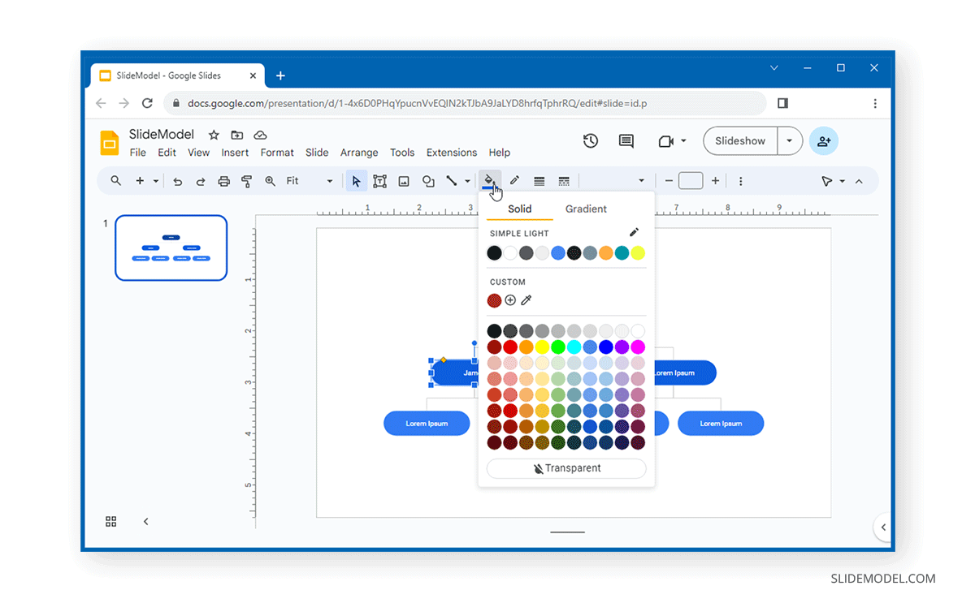Click the paint format roller icon

pos(247,181)
